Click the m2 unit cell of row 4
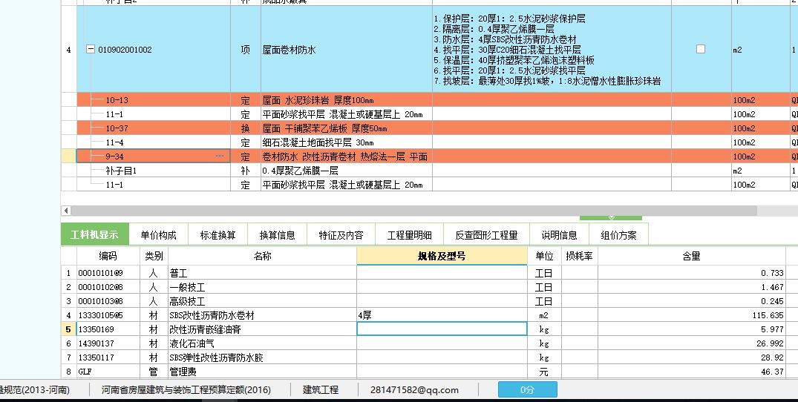This screenshot has height=402, width=798. pyautogui.click(x=760, y=49)
